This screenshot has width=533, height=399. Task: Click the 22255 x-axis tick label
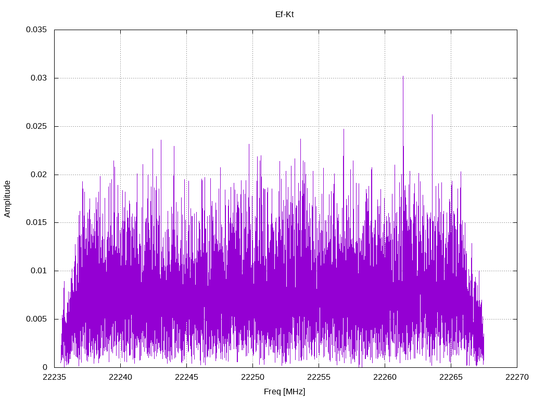point(319,377)
